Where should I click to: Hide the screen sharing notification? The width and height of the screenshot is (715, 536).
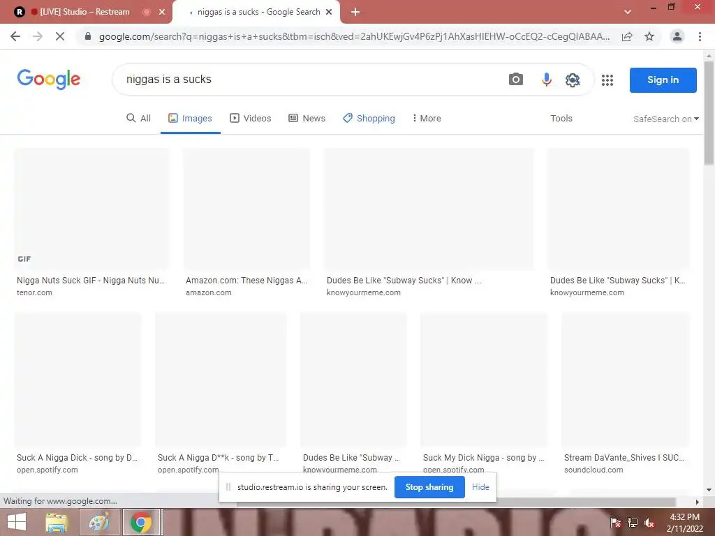point(480,487)
